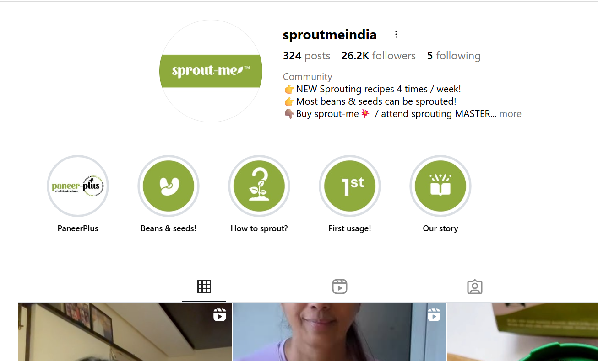Viewport: 598px width, 361px height.
Task: Open the PaneerPlus story highlight
Action: (x=78, y=186)
